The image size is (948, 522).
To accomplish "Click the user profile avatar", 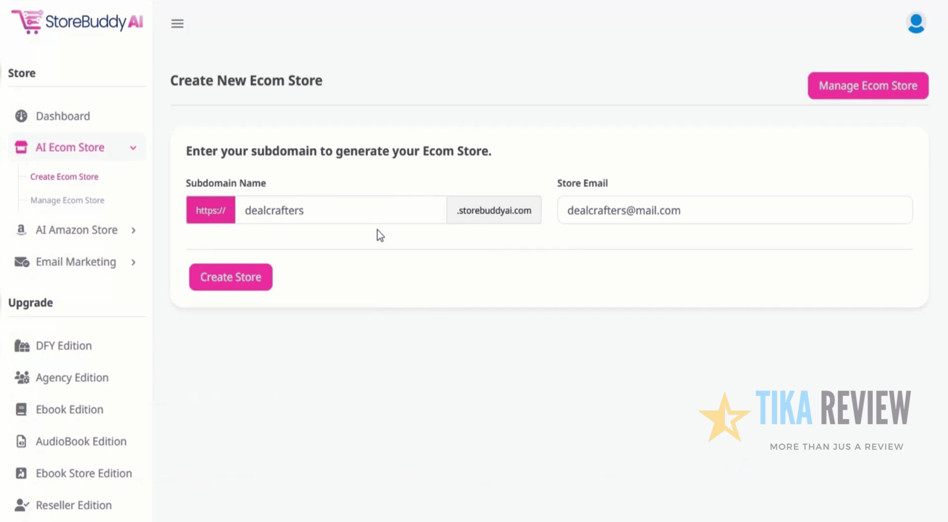I will tap(916, 23).
